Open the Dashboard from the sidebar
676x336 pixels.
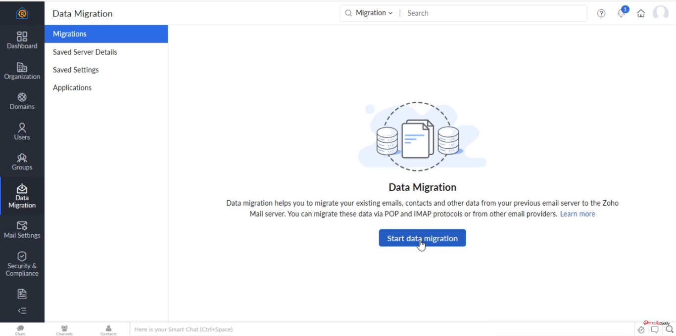22,40
